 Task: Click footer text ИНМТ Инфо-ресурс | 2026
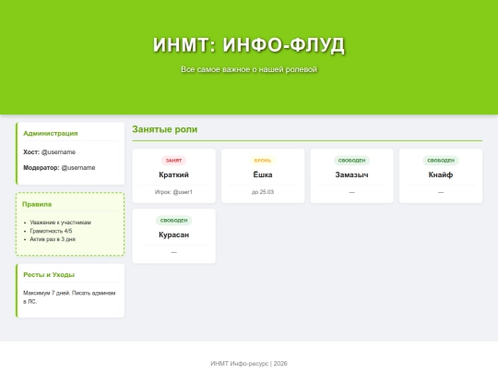click(x=249, y=364)
